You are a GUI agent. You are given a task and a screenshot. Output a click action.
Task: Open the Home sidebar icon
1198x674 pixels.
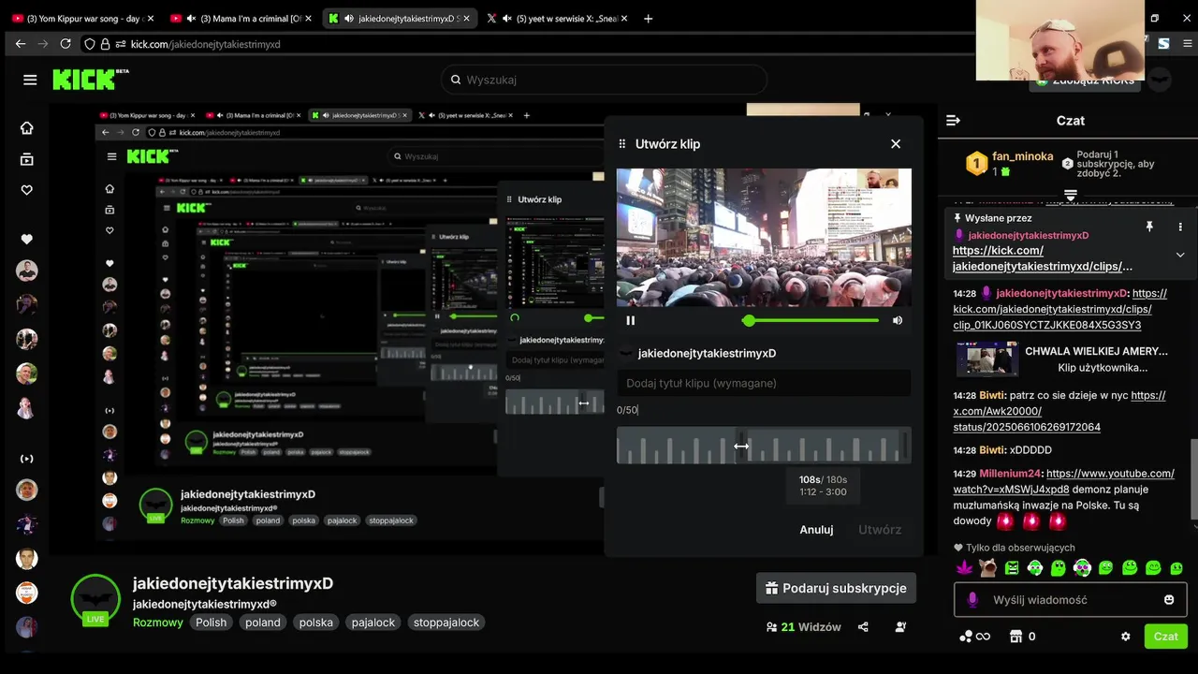pos(27,128)
